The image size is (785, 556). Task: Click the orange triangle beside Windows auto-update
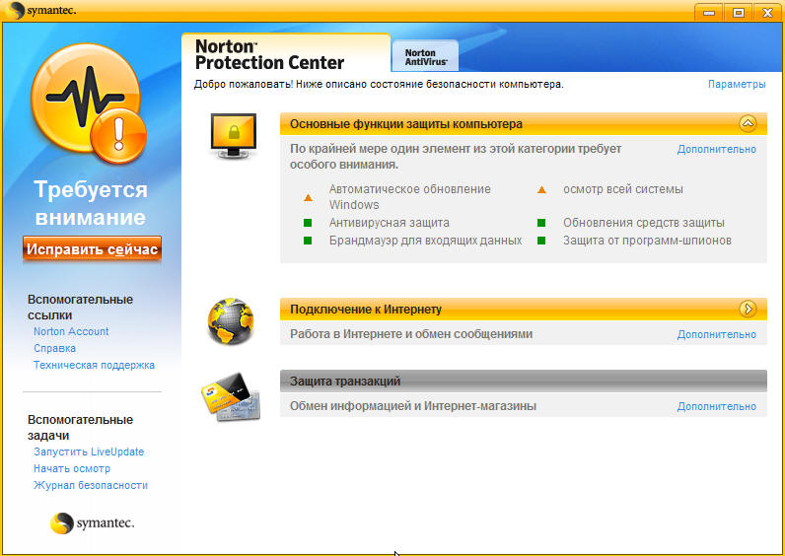tap(309, 198)
